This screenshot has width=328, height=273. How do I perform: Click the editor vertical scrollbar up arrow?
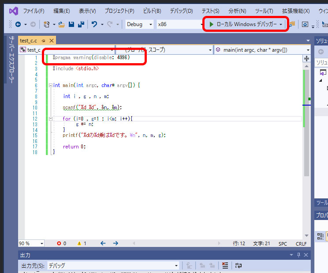tap(306, 66)
